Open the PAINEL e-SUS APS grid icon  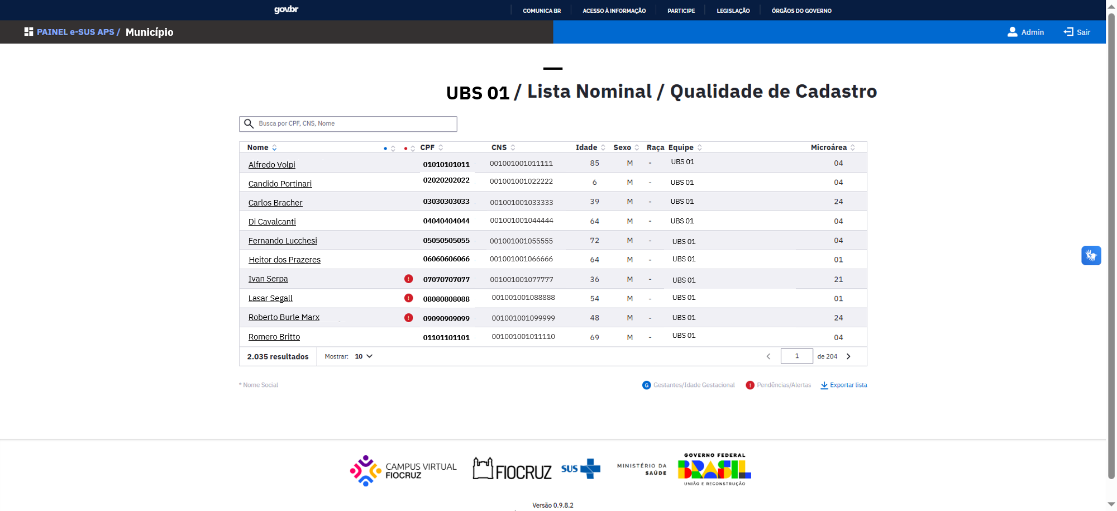[28, 32]
